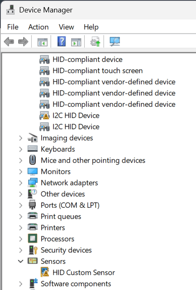
Task: Toggle the console tree pane icon
Action: (x=42, y=42)
